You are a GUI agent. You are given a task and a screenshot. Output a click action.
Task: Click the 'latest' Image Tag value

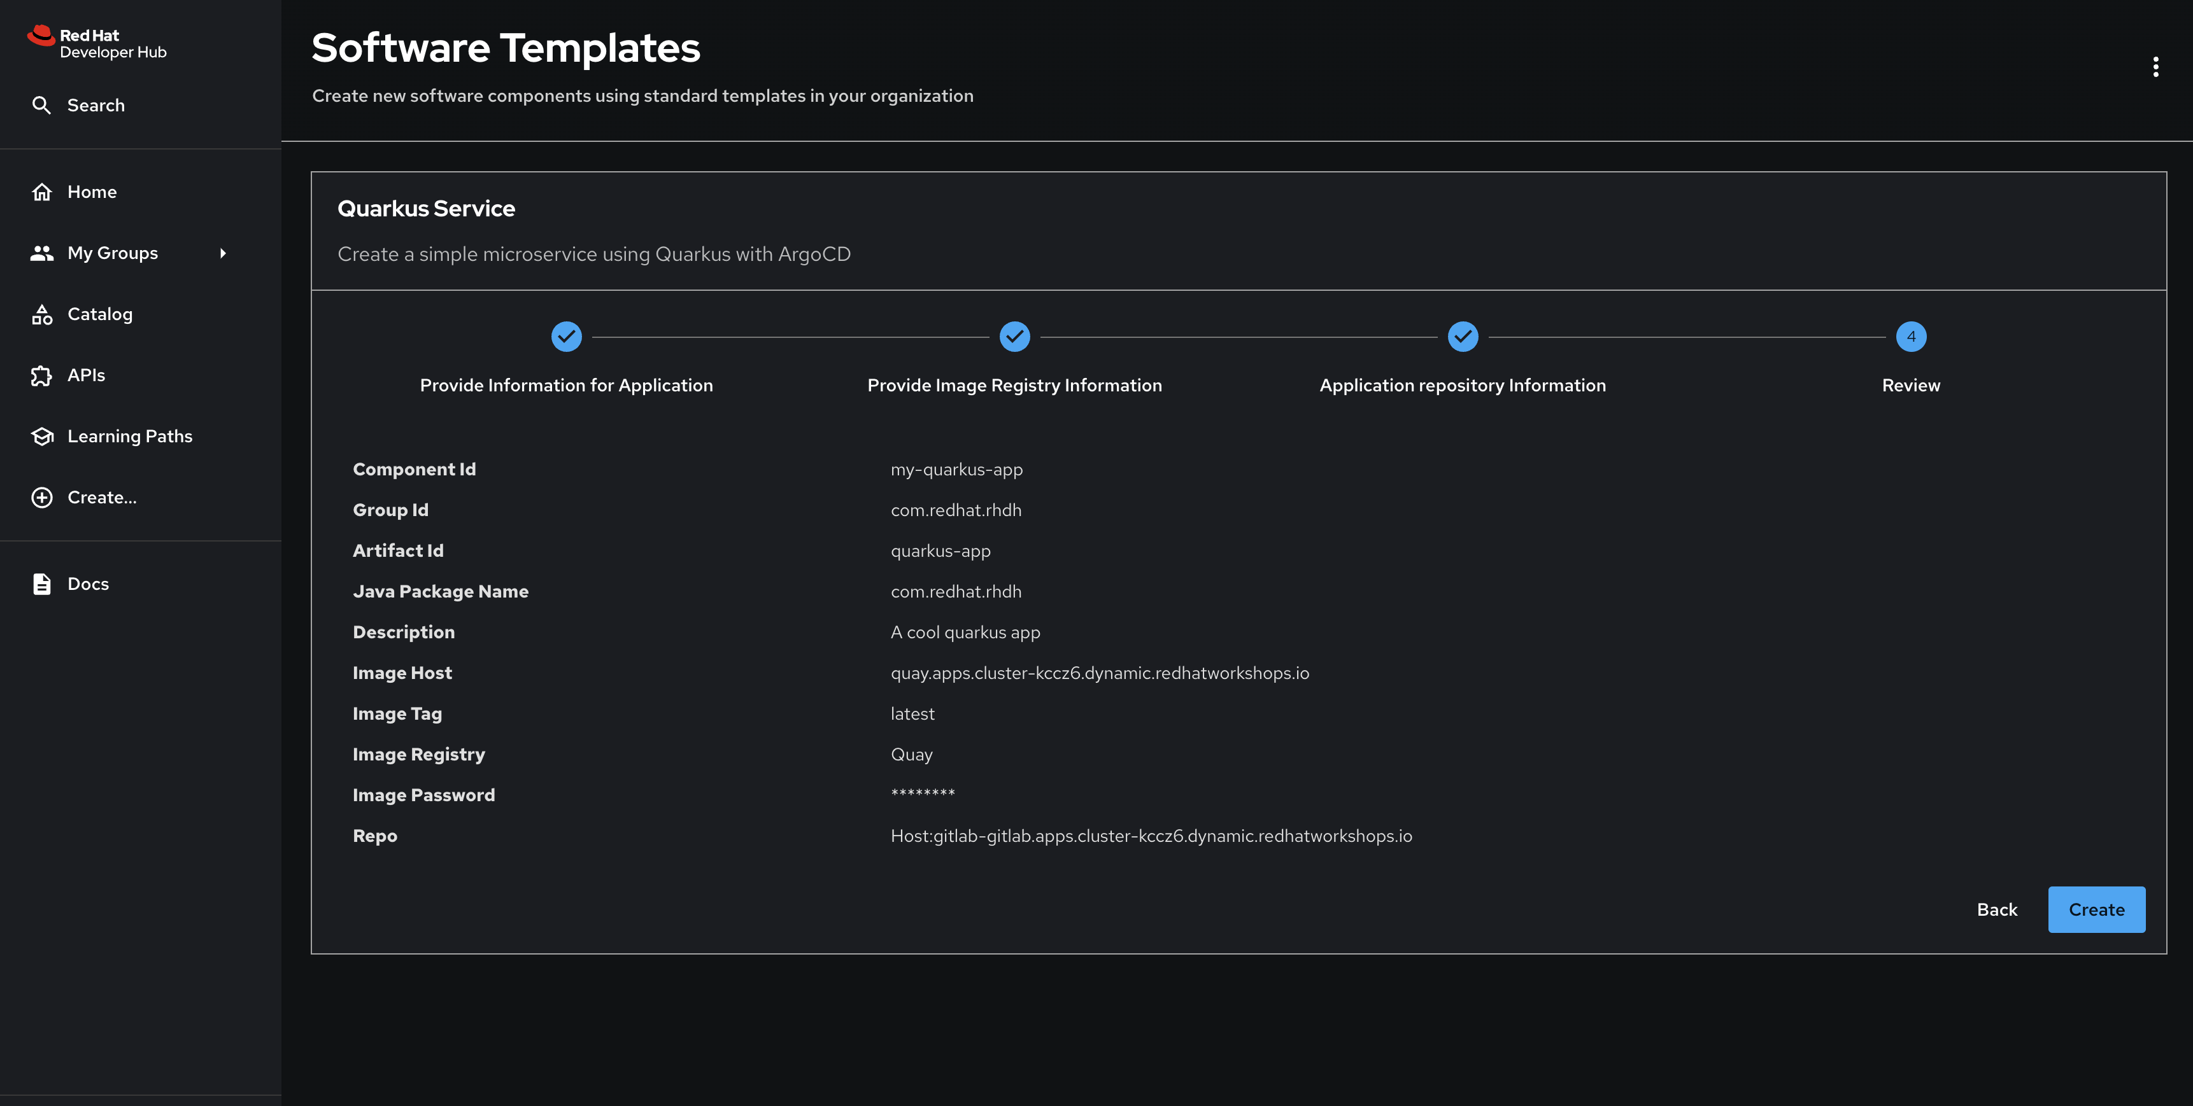(x=912, y=714)
